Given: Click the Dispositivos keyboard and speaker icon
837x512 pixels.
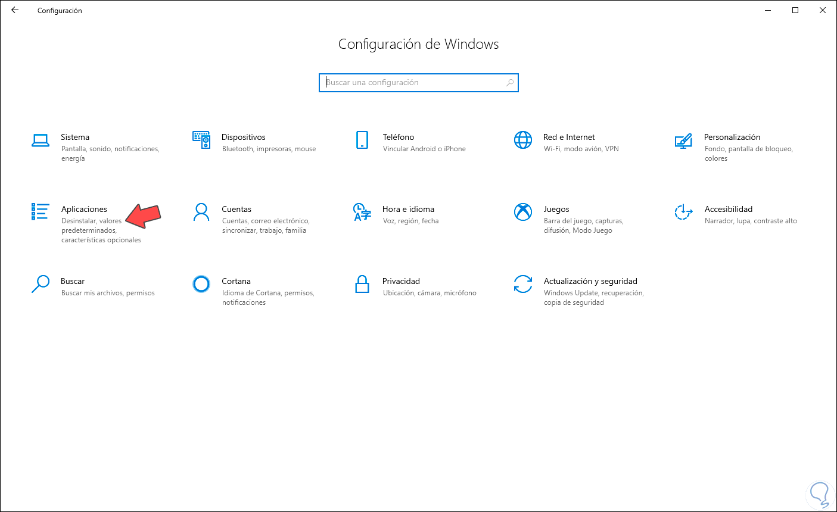Looking at the screenshot, I should click(x=201, y=139).
